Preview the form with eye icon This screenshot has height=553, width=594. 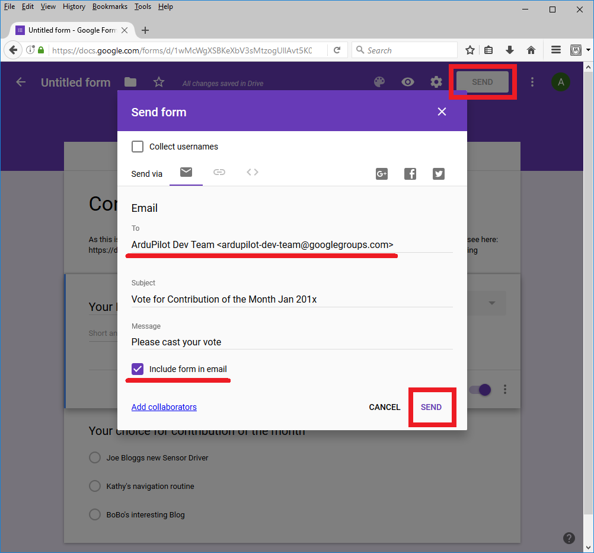408,82
